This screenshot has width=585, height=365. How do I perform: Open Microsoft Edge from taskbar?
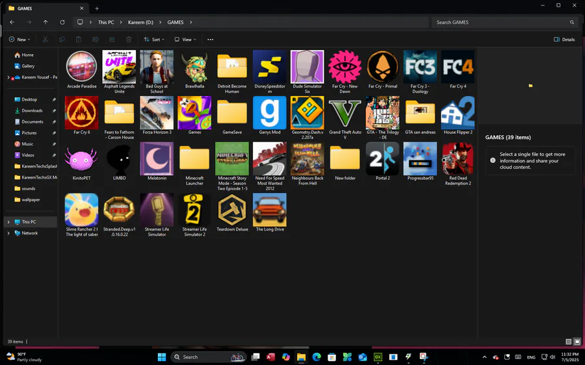coord(317,357)
